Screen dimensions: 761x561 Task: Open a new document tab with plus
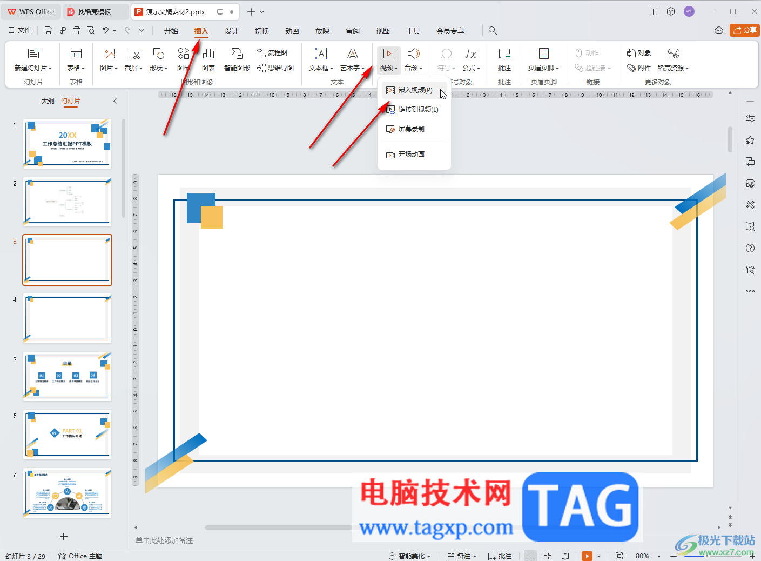point(251,11)
